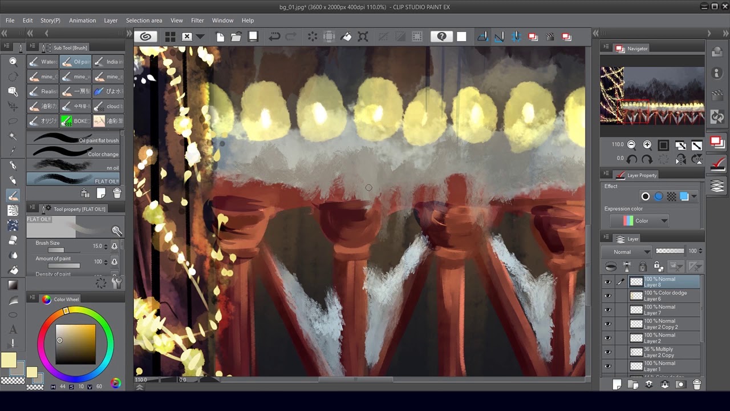The image size is (730, 411).
Task: Select the Eyedropper tool
Action: (13, 151)
